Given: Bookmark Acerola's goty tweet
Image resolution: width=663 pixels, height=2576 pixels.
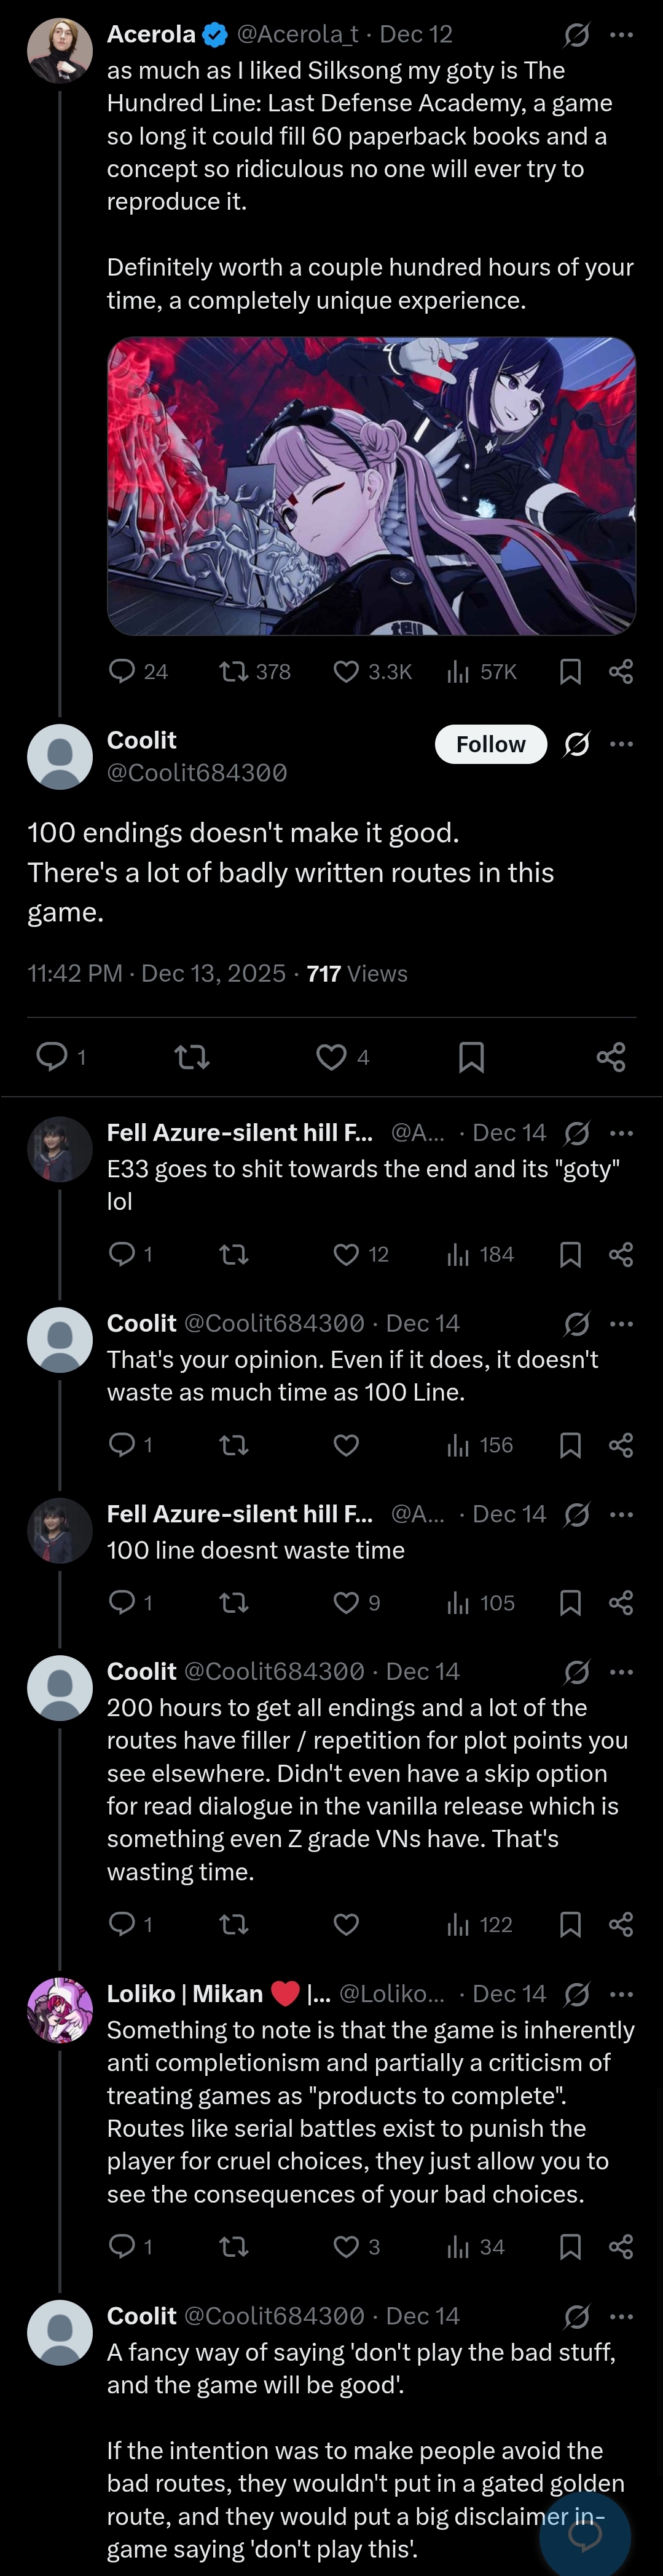Looking at the screenshot, I should coord(570,671).
